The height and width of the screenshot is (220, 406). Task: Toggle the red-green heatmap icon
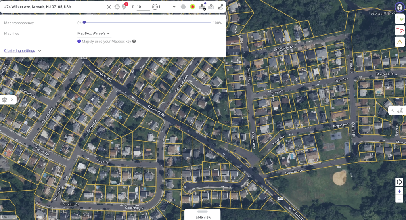coord(193,7)
